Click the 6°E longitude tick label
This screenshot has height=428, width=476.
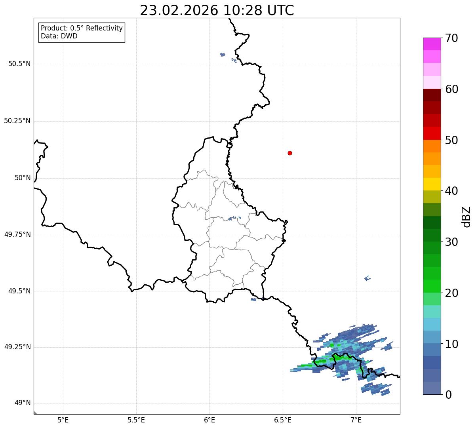[x=209, y=420]
